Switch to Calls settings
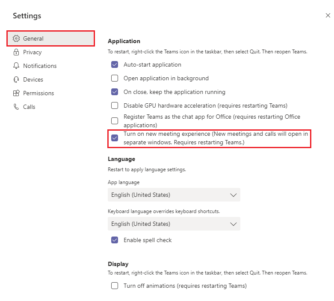 [51, 107]
